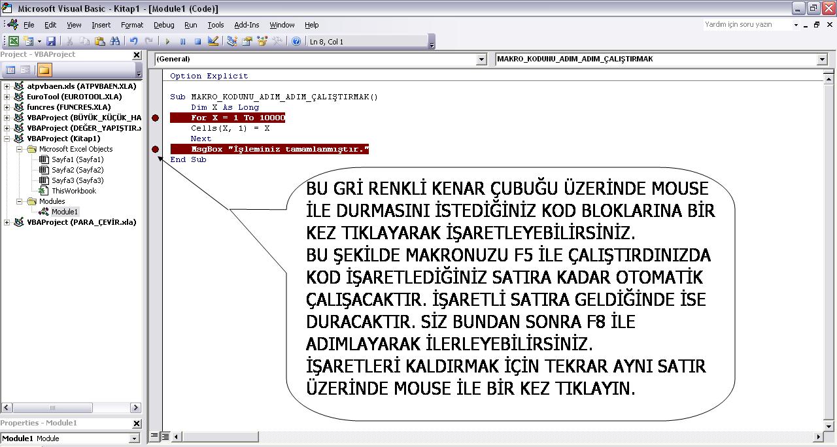
Task: Click the View Microsoft Excel toolbar icon
Action: pyautogui.click(x=13, y=41)
